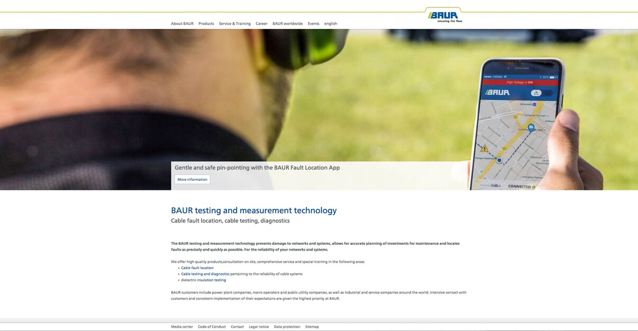Select About BAUR in the navigation bar
This screenshot has width=638, height=331.
pos(182,23)
